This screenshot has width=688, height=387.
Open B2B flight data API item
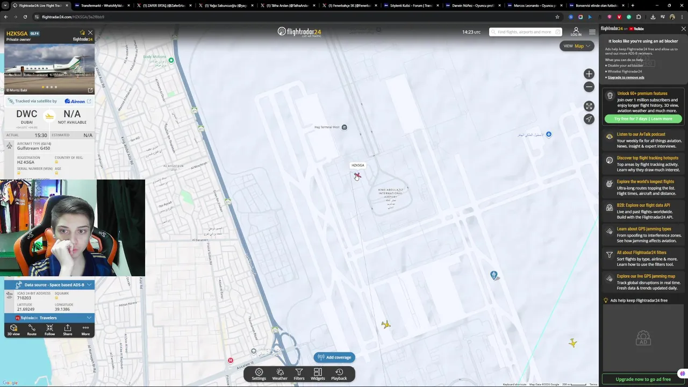coord(643,211)
